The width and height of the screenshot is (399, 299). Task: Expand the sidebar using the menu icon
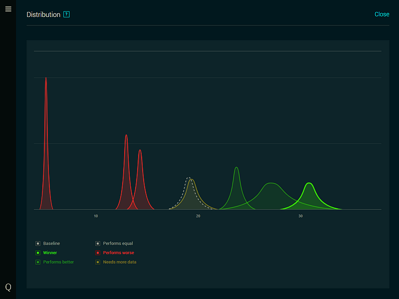pyautogui.click(x=8, y=9)
